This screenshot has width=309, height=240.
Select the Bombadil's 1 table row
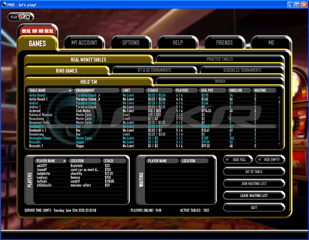(153, 130)
